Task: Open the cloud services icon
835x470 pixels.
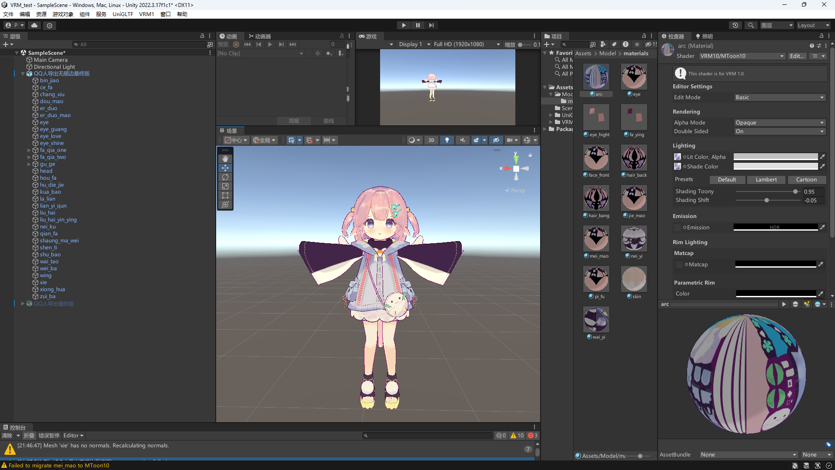Action: point(34,25)
